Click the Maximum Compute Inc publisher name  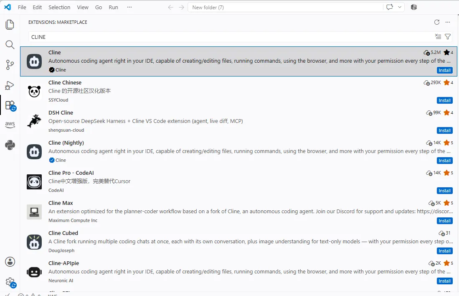tap(73, 220)
